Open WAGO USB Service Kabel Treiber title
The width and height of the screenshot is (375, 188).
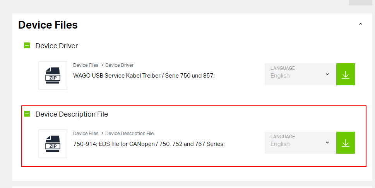[144, 76]
